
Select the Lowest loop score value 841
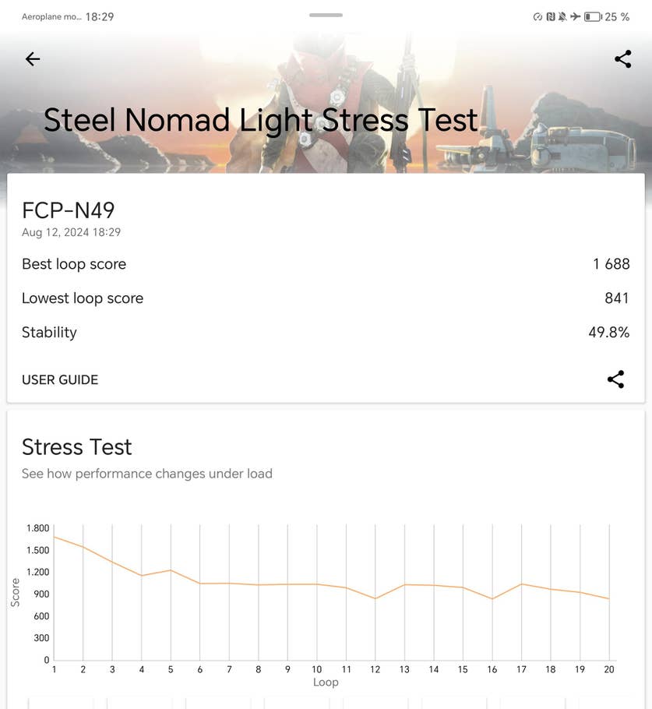click(x=616, y=298)
